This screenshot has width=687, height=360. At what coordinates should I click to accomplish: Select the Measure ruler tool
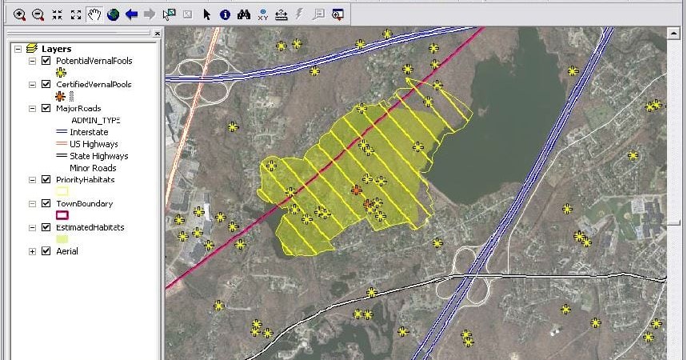(x=282, y=14)
